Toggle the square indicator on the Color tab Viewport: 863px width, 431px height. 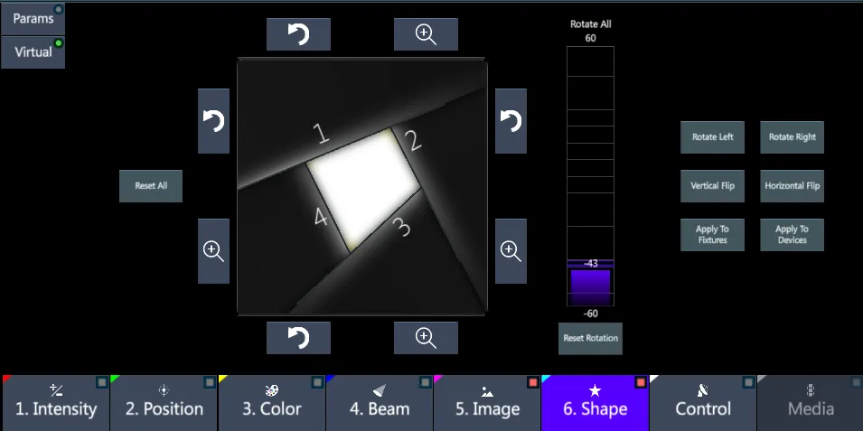pos(317,382)
